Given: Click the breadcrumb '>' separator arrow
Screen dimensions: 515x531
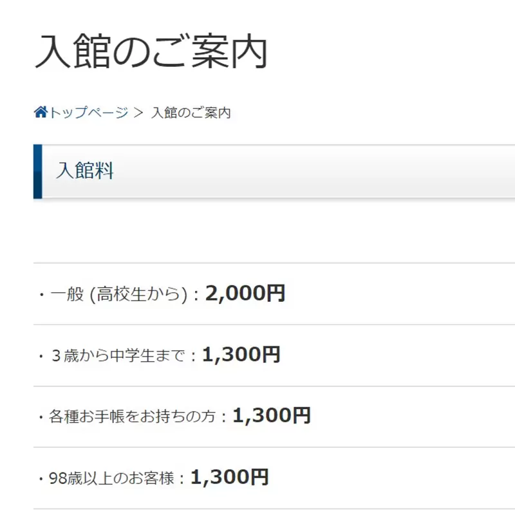Looking at the screenshot, I should (138, 113).
